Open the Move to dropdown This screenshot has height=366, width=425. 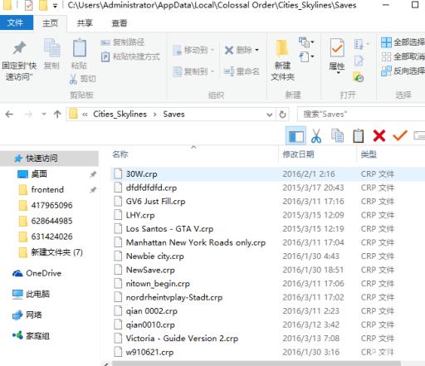[x=193, y=50]
